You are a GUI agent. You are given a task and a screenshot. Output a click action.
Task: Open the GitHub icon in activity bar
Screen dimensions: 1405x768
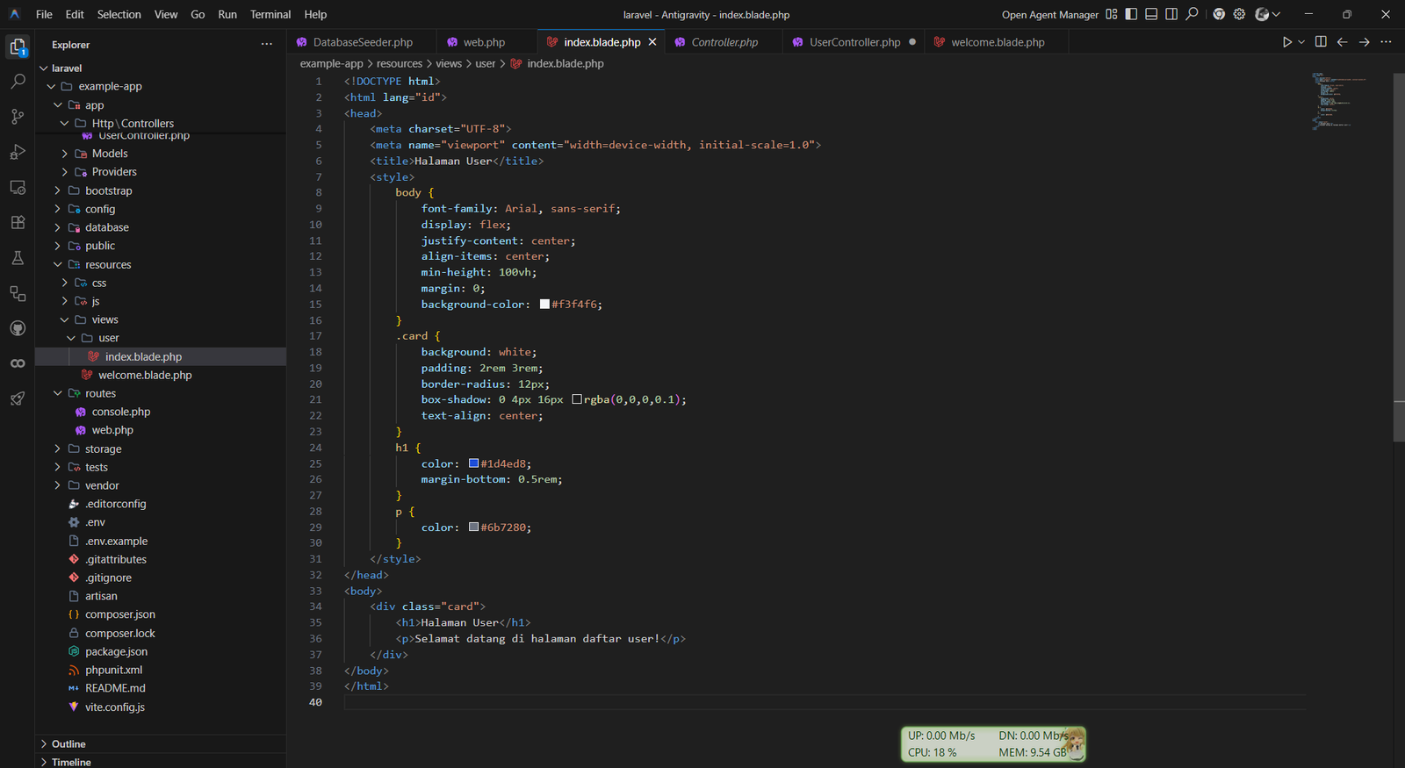tap(18, 328)
